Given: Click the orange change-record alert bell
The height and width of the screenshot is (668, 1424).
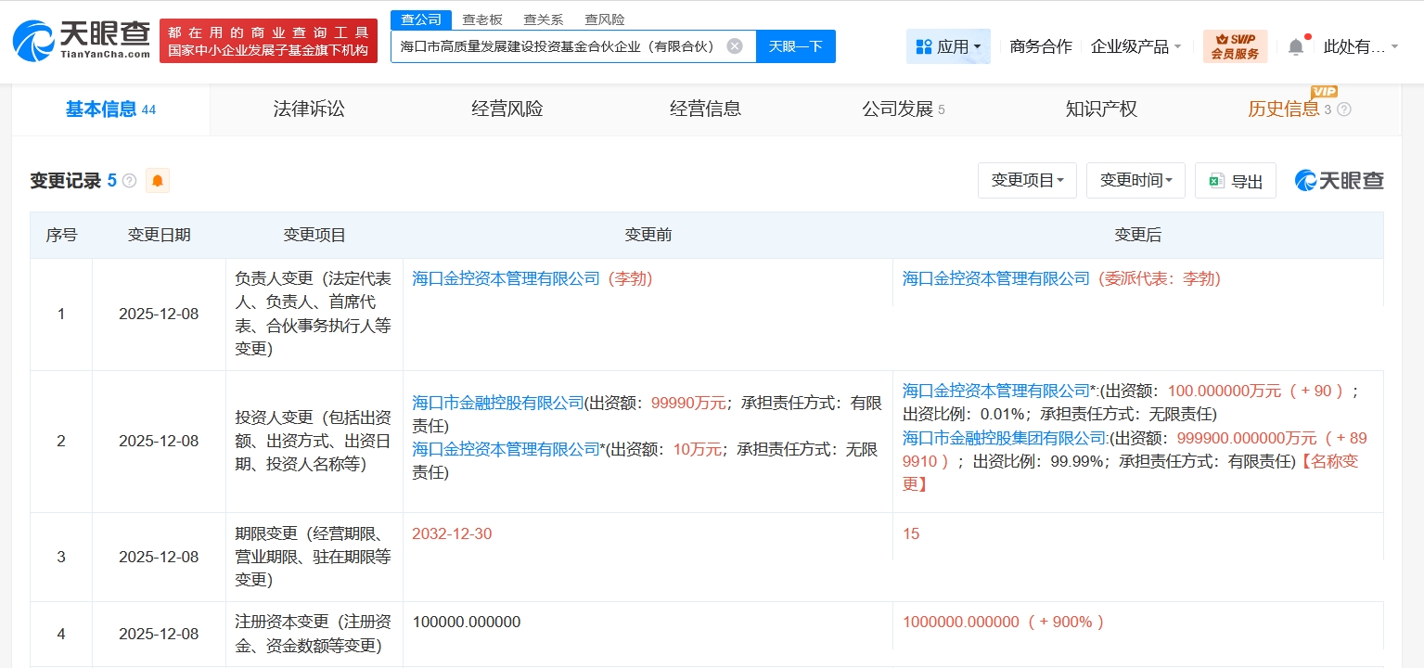Looking at the screenshot, I should 158,181.
